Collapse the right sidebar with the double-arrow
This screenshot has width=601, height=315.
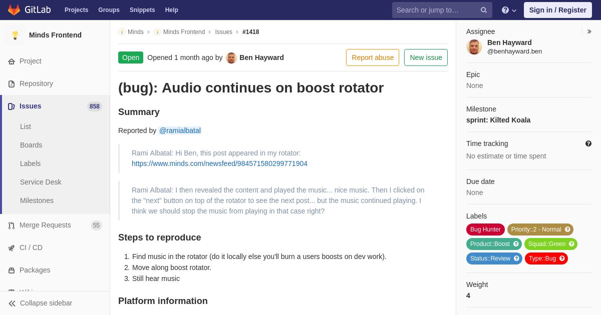tap(589, 31)
